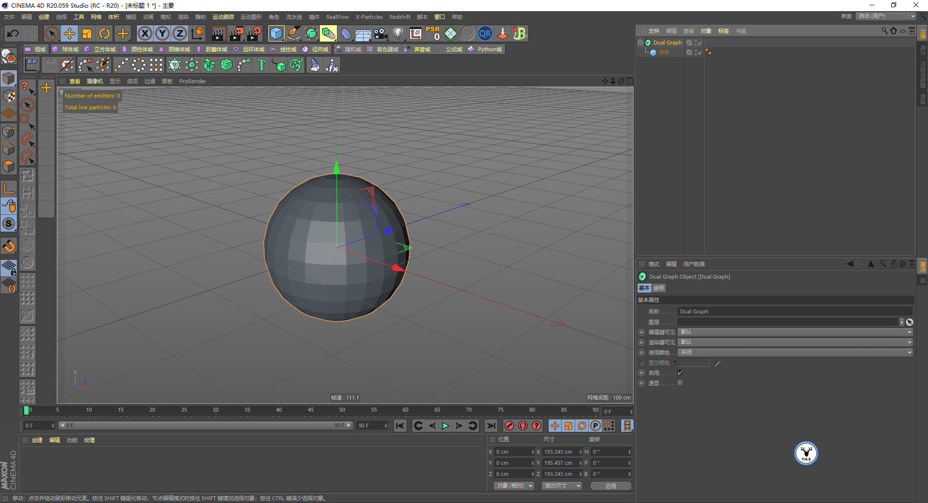
Task: Open the 使用颜色 dropdown
Action: point(796,353)
